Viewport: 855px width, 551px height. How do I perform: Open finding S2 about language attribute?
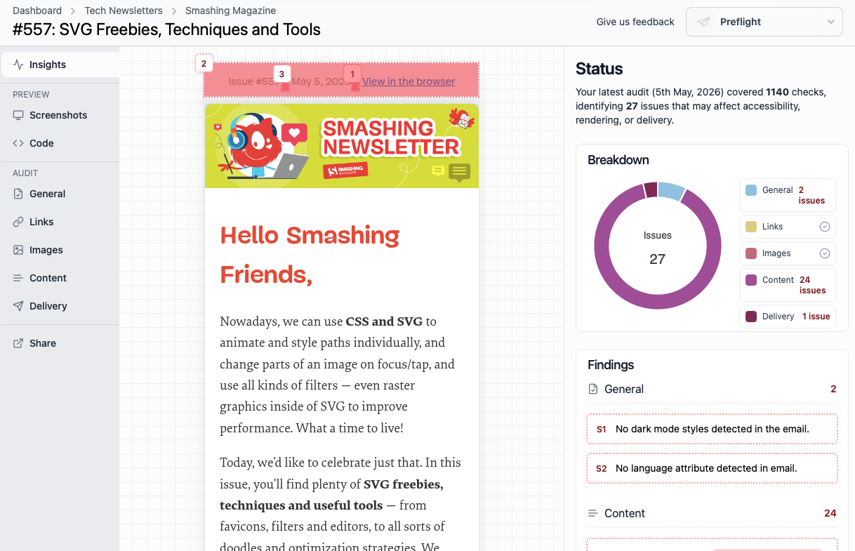[712, 468]
